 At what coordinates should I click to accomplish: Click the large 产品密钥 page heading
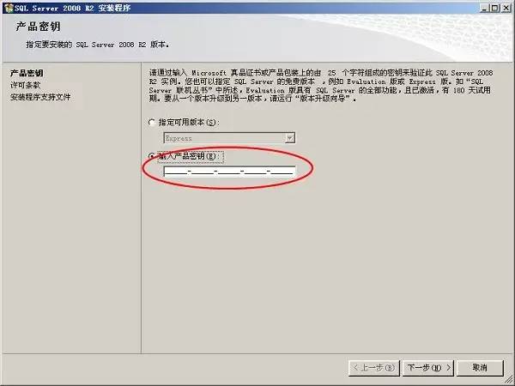pyautogui.click(x=38, y=27)
